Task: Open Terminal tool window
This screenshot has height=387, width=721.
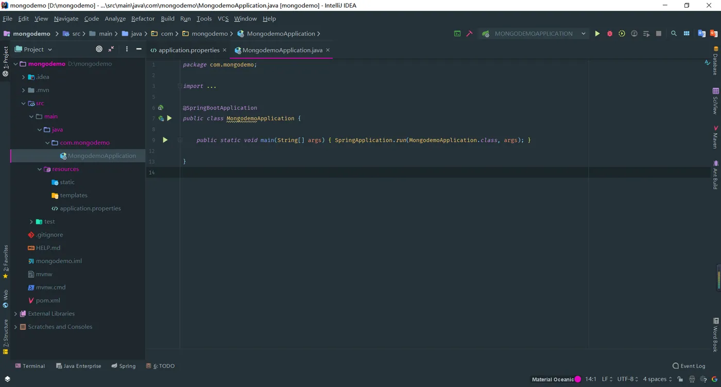Action: pyautogui.click(x=30, y=366)
